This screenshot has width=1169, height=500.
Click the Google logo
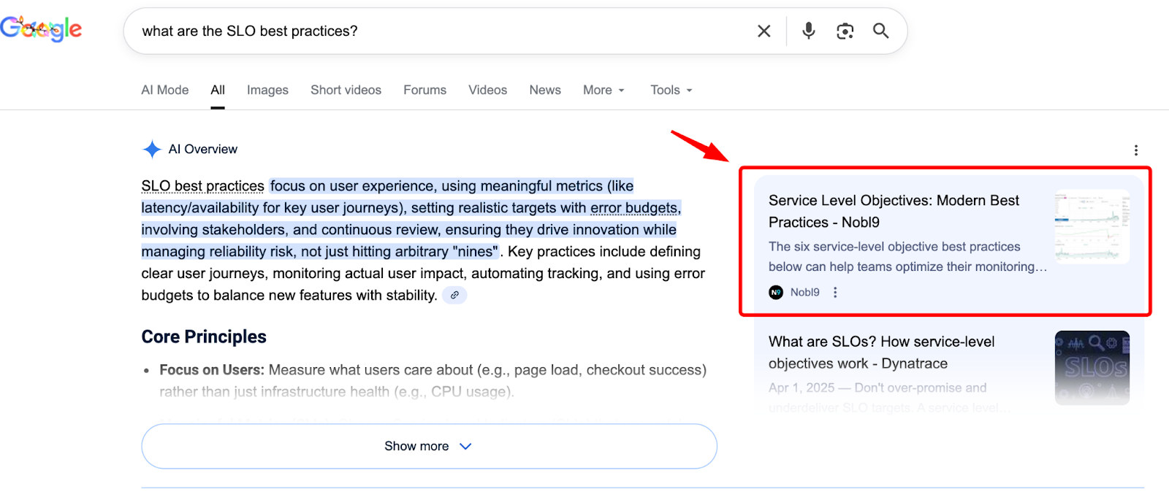point(41,29)
